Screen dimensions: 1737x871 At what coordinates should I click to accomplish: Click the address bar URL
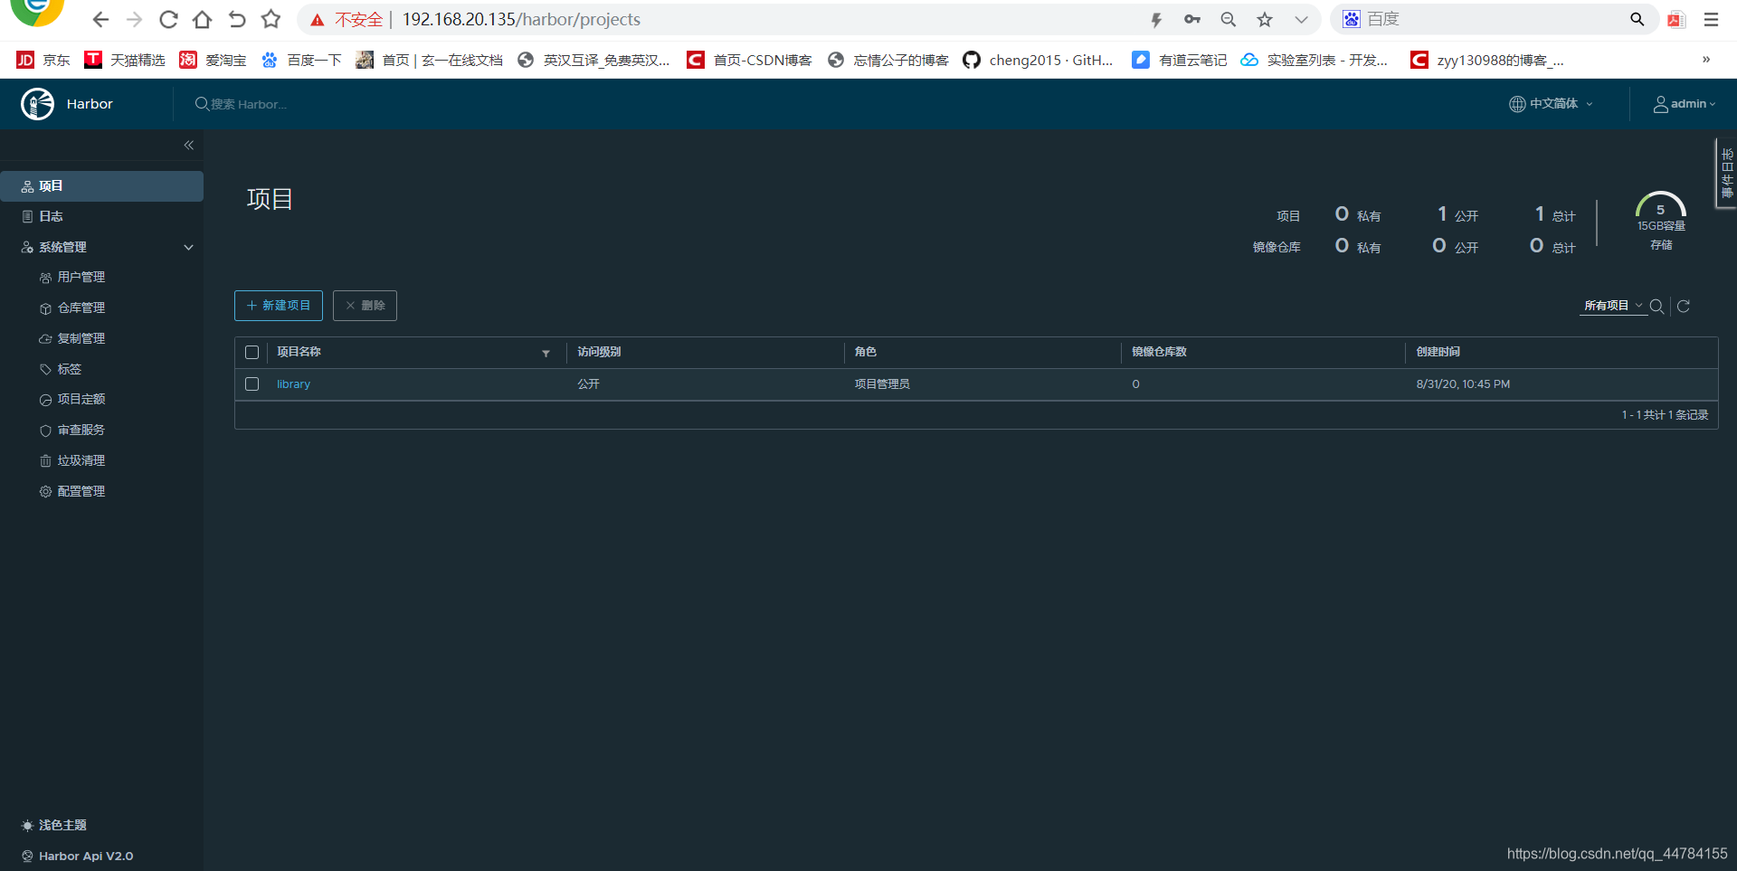(x=521, y=20)
